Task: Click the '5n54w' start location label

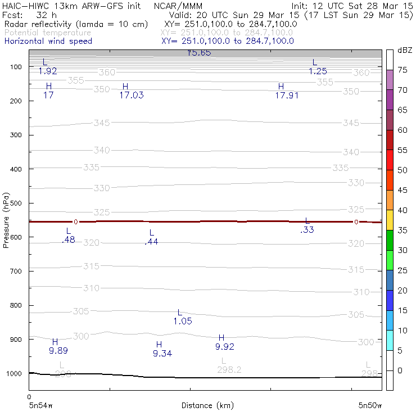Action: pyautogui.click(x=40, y=405)
